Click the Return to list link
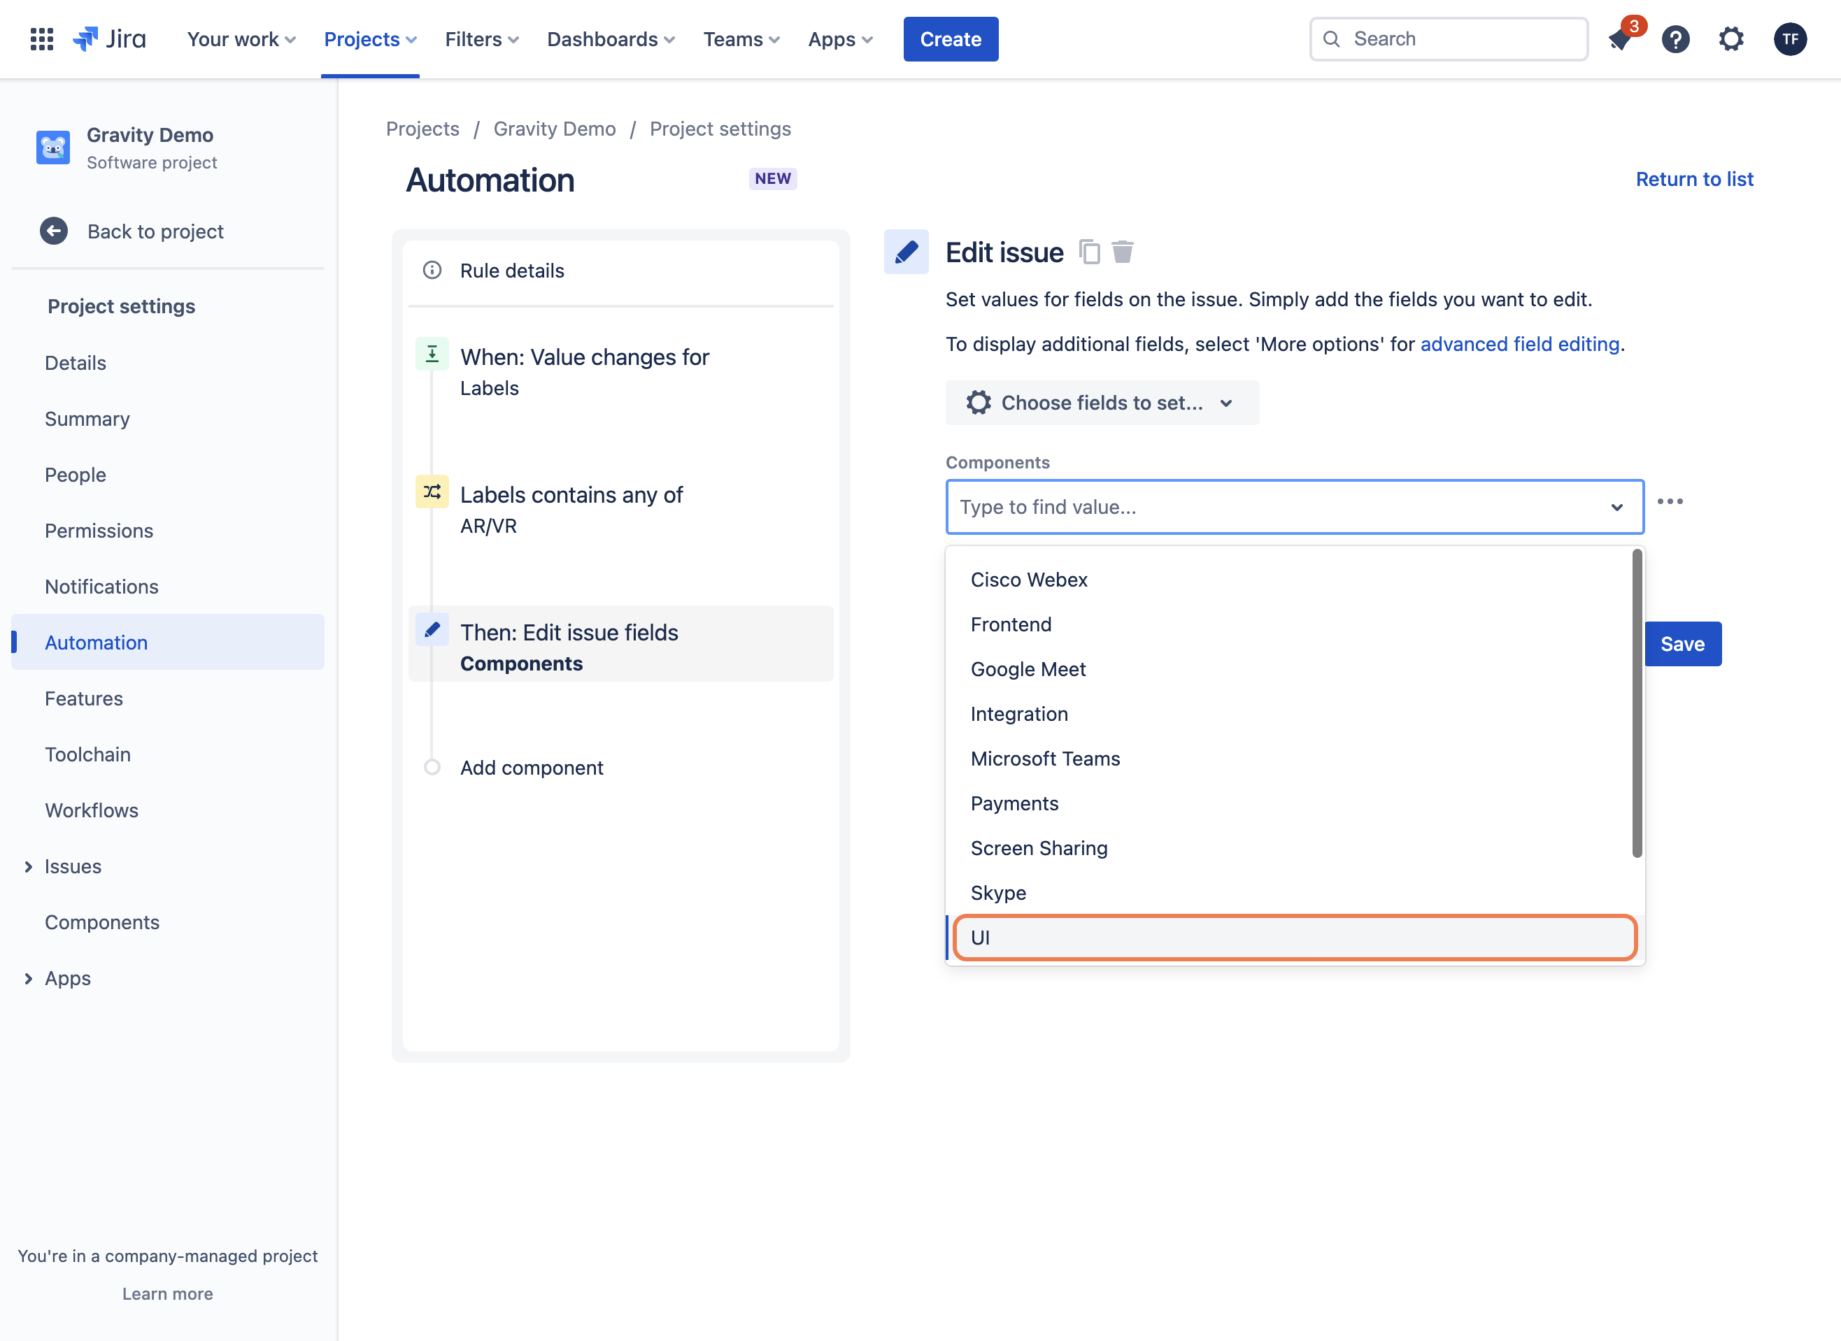 click(x=1694, y=180)
